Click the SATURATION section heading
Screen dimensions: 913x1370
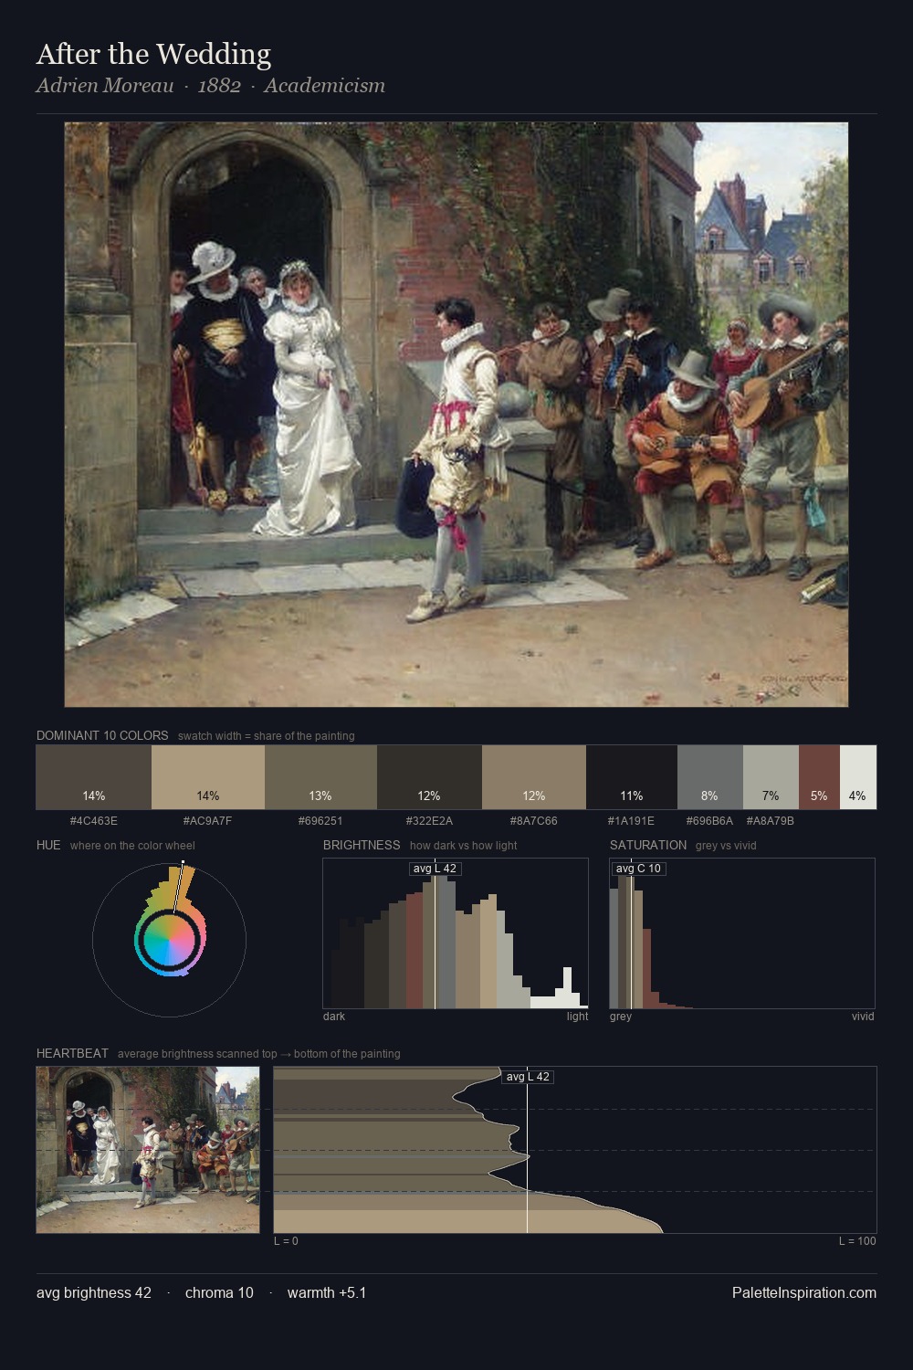(x=648, y=845)
